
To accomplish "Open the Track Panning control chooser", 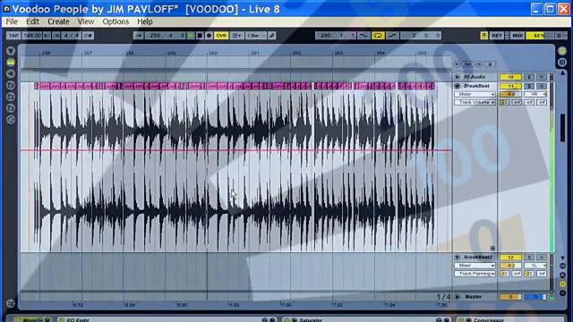I will (x=475, y=274).
